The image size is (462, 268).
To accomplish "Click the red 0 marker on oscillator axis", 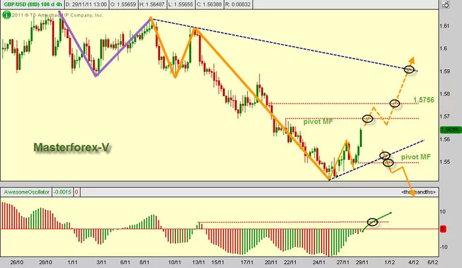I will pos(443,229).
